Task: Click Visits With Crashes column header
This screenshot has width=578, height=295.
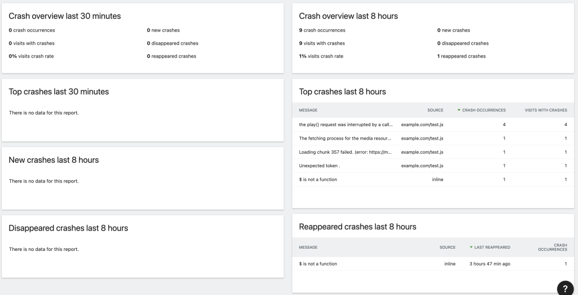Action: (546, 110)
